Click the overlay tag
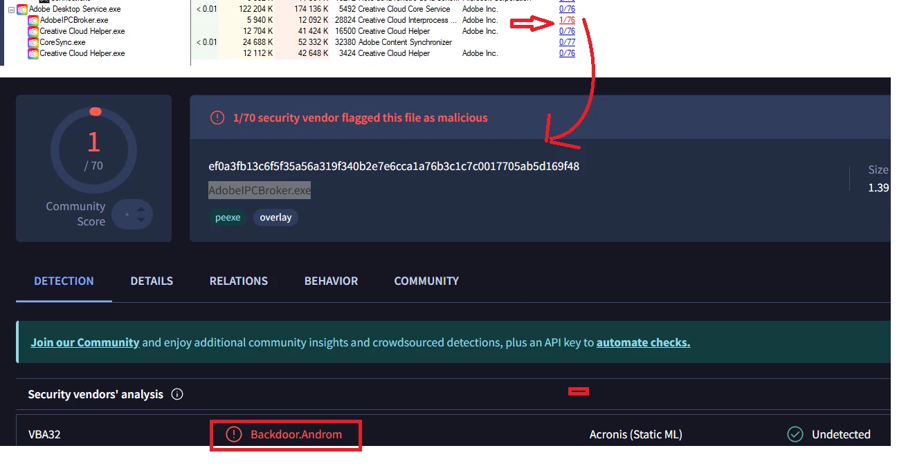The image size is (915, 466). 275,217
